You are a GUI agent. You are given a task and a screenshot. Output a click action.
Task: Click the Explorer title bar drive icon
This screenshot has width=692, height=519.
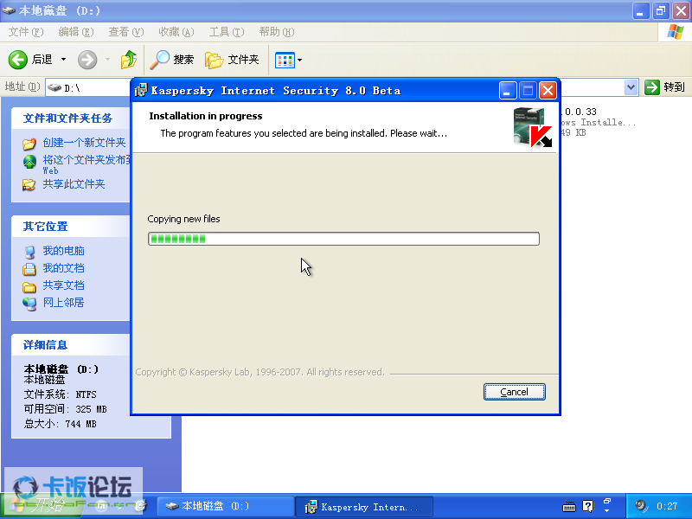click(x=9, y=10)
